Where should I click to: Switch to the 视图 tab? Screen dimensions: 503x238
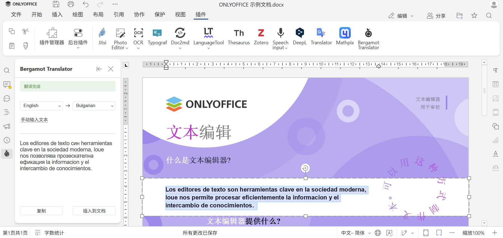tap(180, 14)
